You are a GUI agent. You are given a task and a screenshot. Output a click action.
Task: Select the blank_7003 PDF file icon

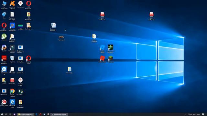12,81
